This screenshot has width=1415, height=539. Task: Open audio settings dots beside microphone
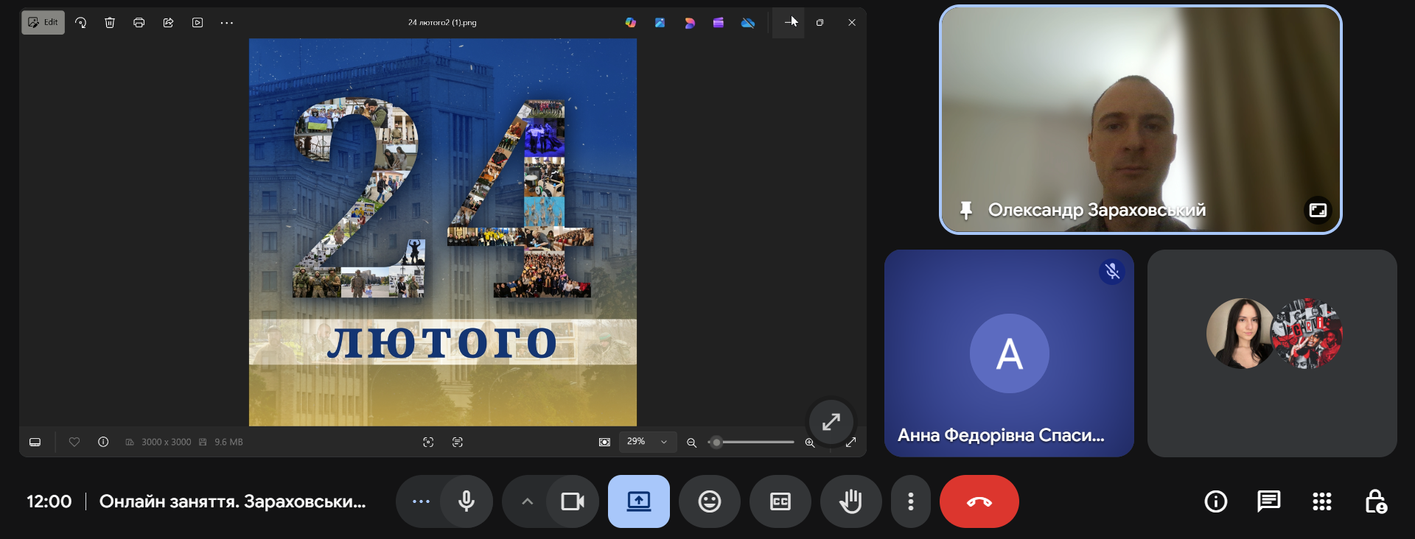(x=421, y=501)
